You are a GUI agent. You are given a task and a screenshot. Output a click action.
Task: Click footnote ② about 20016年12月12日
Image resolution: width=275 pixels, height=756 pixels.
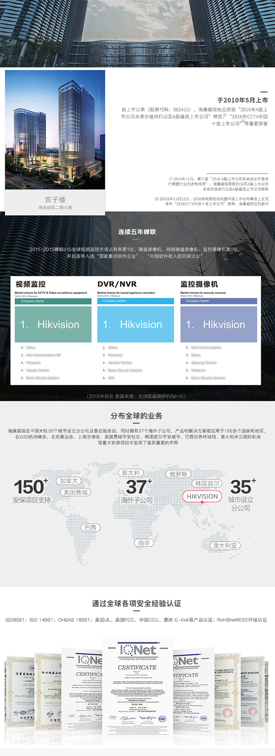(x=212, y=201)
